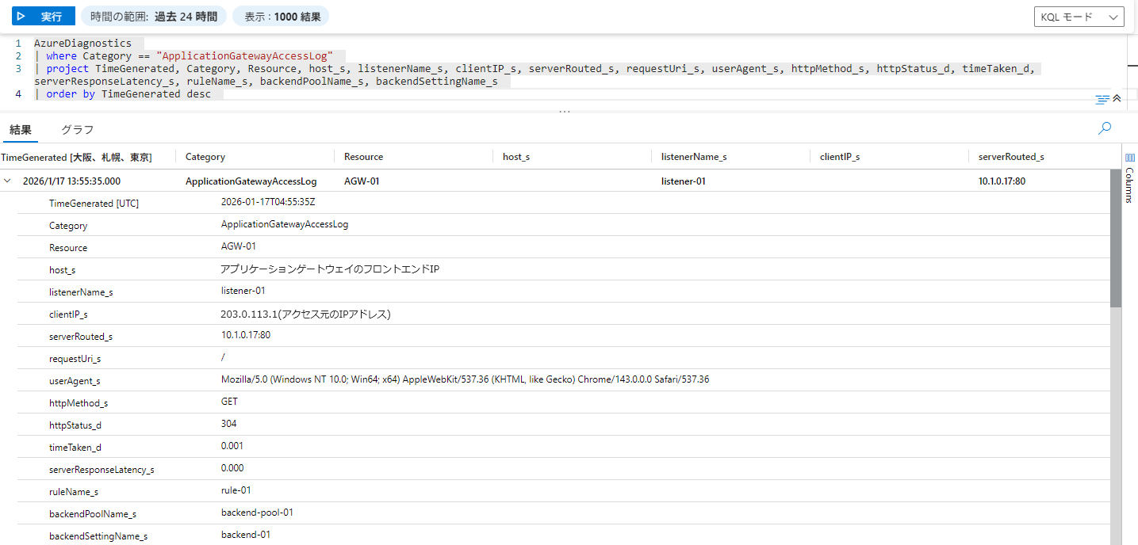Click the results vertical scrollbar thumb
1138x545 pixels.
point(1116,238)
